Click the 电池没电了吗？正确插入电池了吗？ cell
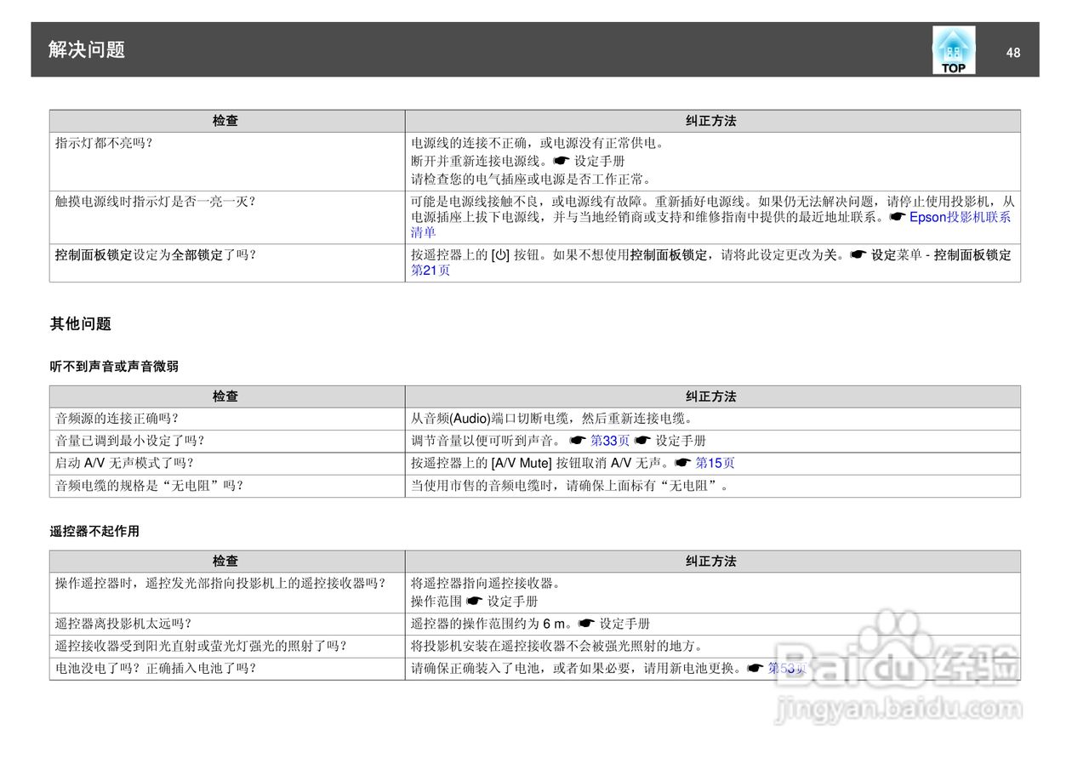 (227, 669)
